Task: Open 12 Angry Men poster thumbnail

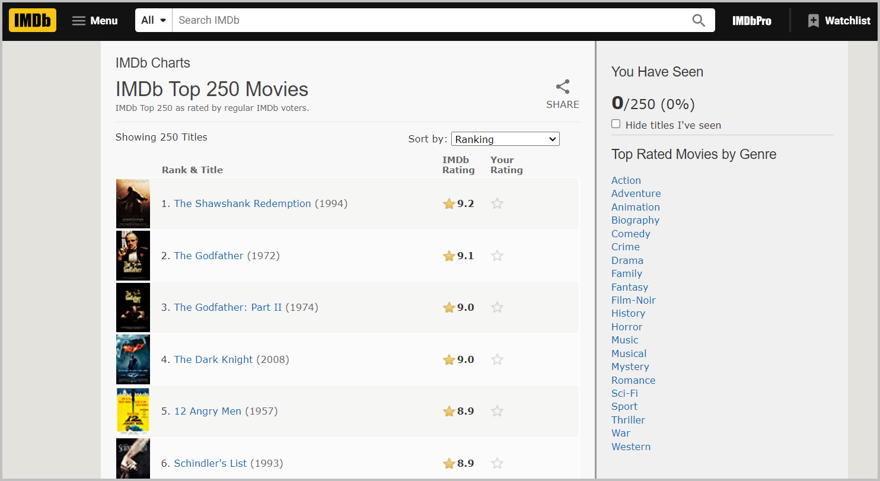Action: pos(133,411)
